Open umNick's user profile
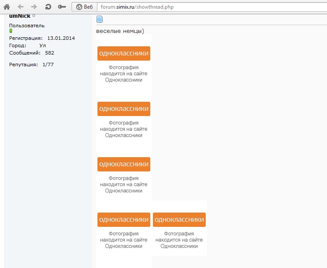 pos(19,16)
